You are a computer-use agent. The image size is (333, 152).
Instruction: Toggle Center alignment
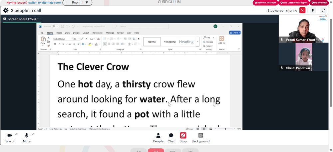tap(109, 44)
